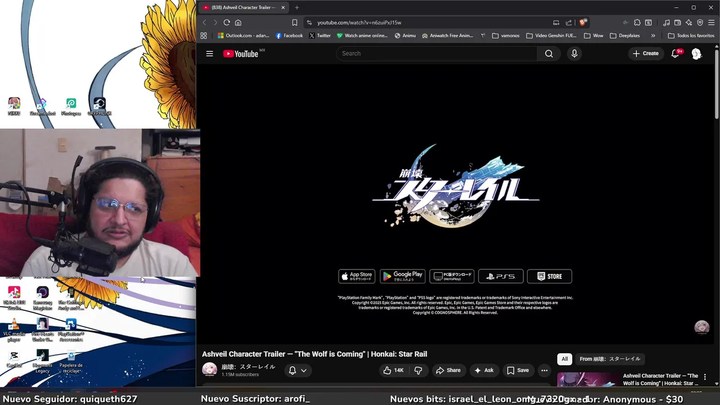Screen dimensions: 720x405
Task: Click the Create button
Action: tap(646, 53)
